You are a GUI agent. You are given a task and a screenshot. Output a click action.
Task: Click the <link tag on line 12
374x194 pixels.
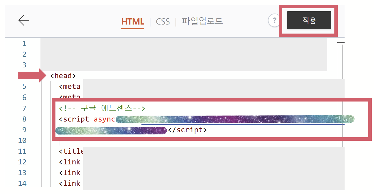click(70, 162)
